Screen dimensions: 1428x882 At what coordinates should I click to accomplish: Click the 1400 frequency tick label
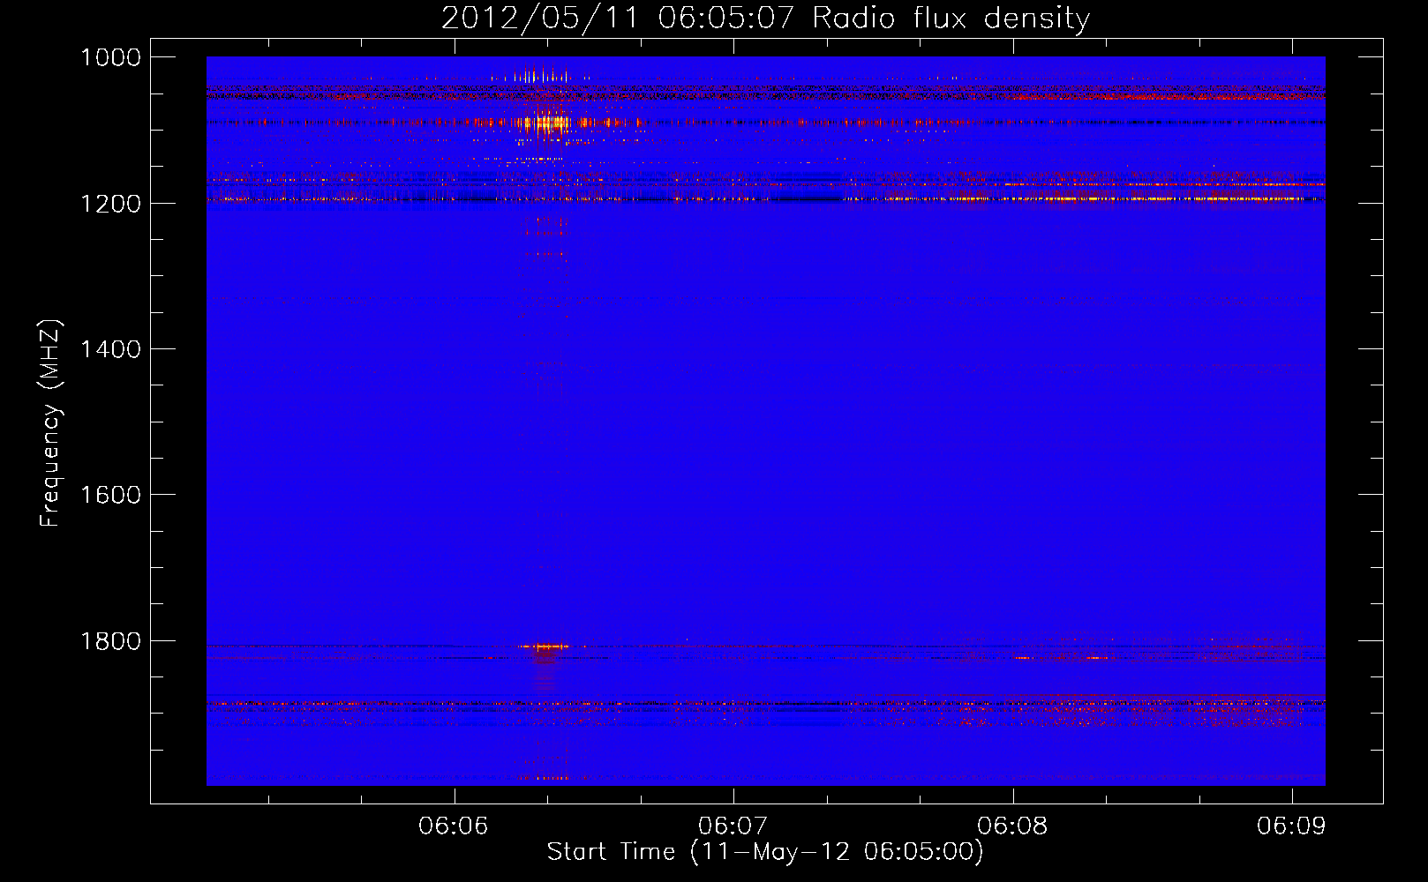tap(110, 349)
